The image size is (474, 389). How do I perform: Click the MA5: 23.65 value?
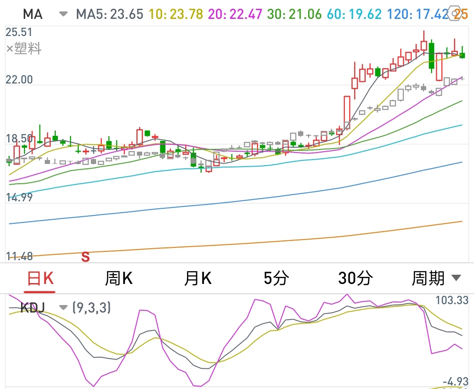(109, 14)
